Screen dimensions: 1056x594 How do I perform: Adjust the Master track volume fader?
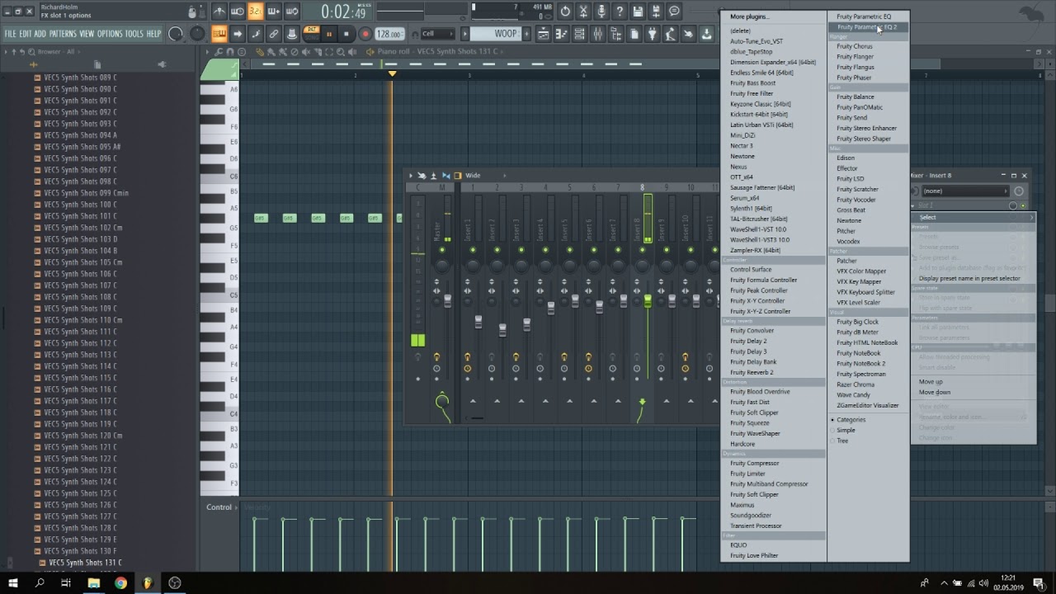point(448,300)
